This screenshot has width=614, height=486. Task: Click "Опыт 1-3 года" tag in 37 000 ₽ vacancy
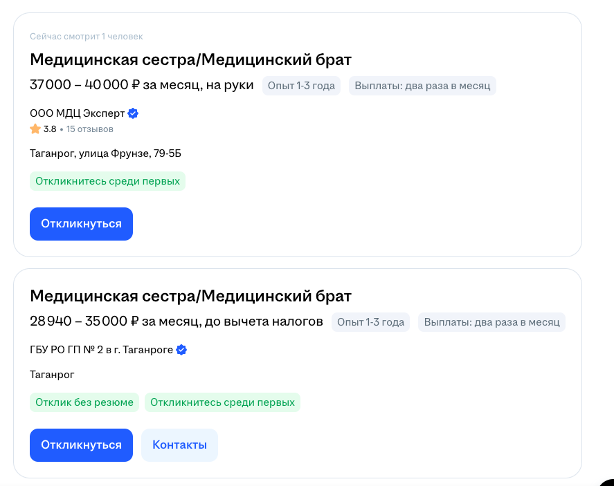[x=301, y=86]
